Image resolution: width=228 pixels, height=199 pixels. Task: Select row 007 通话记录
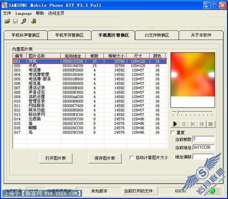tap(90, 88)
